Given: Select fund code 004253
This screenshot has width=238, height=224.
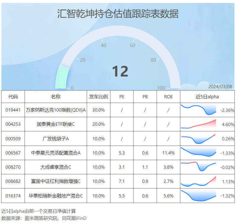Looking at the screenshot, I should tap(13, 124).
